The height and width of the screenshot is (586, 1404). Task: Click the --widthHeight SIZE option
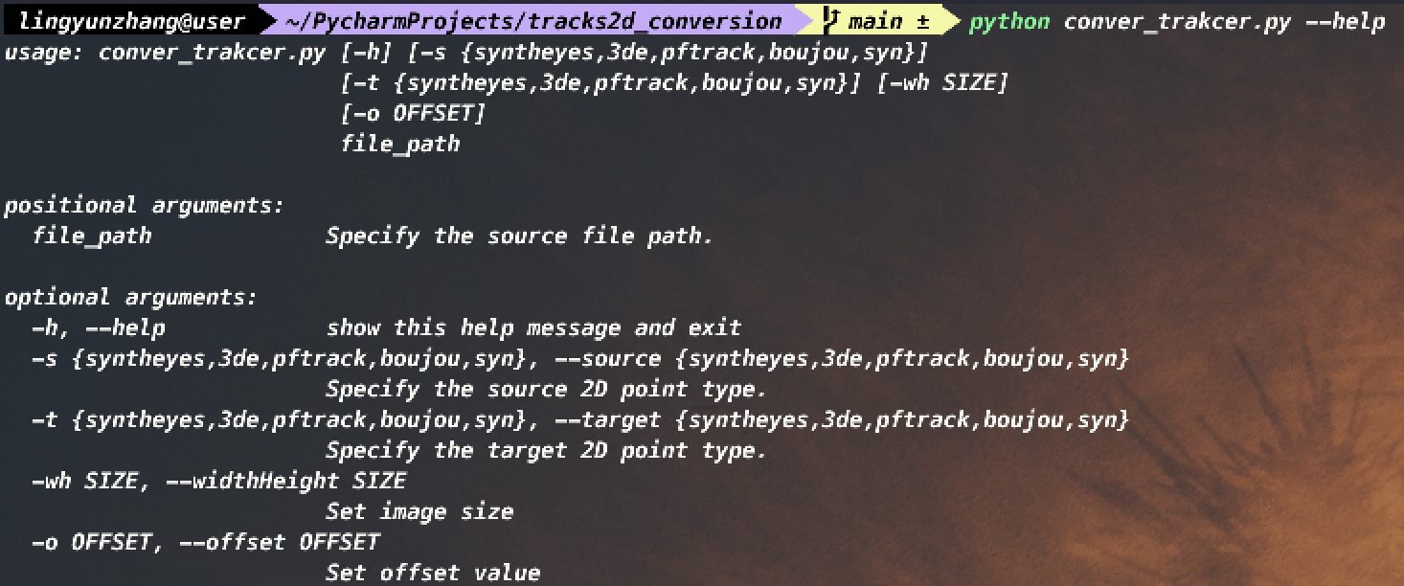[x=285, y=481]
